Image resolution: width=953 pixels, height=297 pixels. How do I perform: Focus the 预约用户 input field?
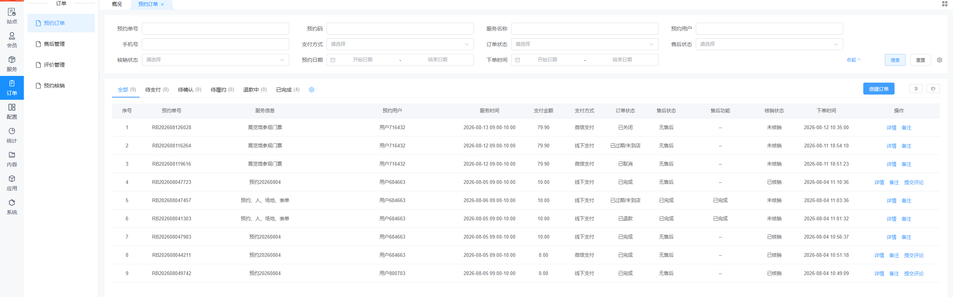(x=769, y=29)
